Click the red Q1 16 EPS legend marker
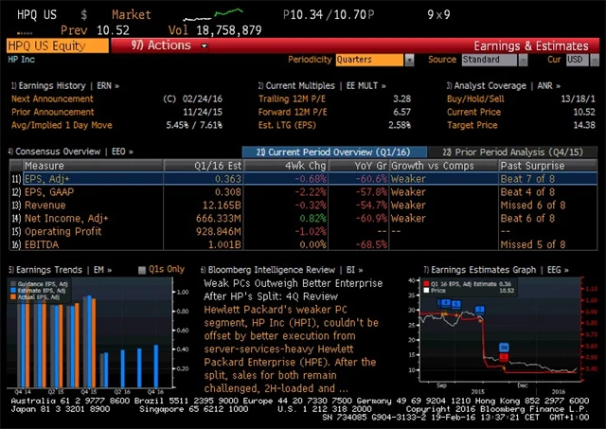 pyautogui.click(x=427, y=283)
